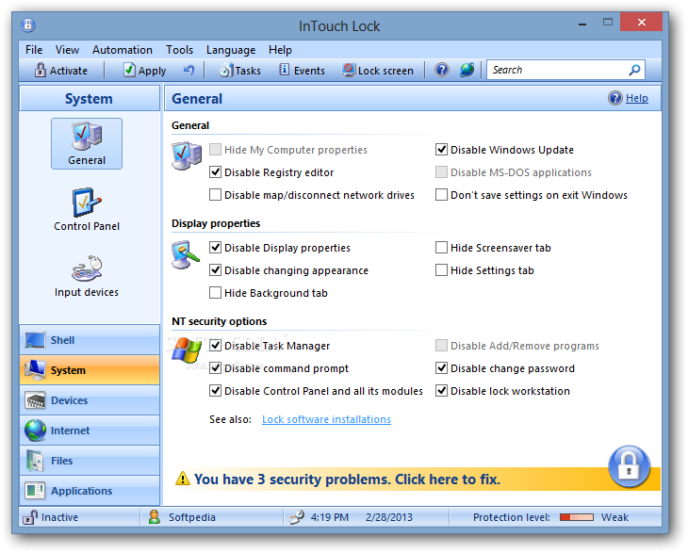Open the Internet category
The width and height of the screenshot is (688, 553).
90,431
